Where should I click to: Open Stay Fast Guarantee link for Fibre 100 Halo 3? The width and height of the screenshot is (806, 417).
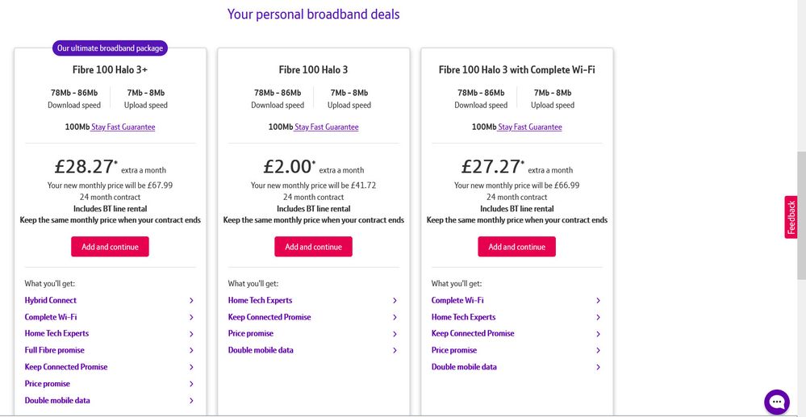point(326,127)
